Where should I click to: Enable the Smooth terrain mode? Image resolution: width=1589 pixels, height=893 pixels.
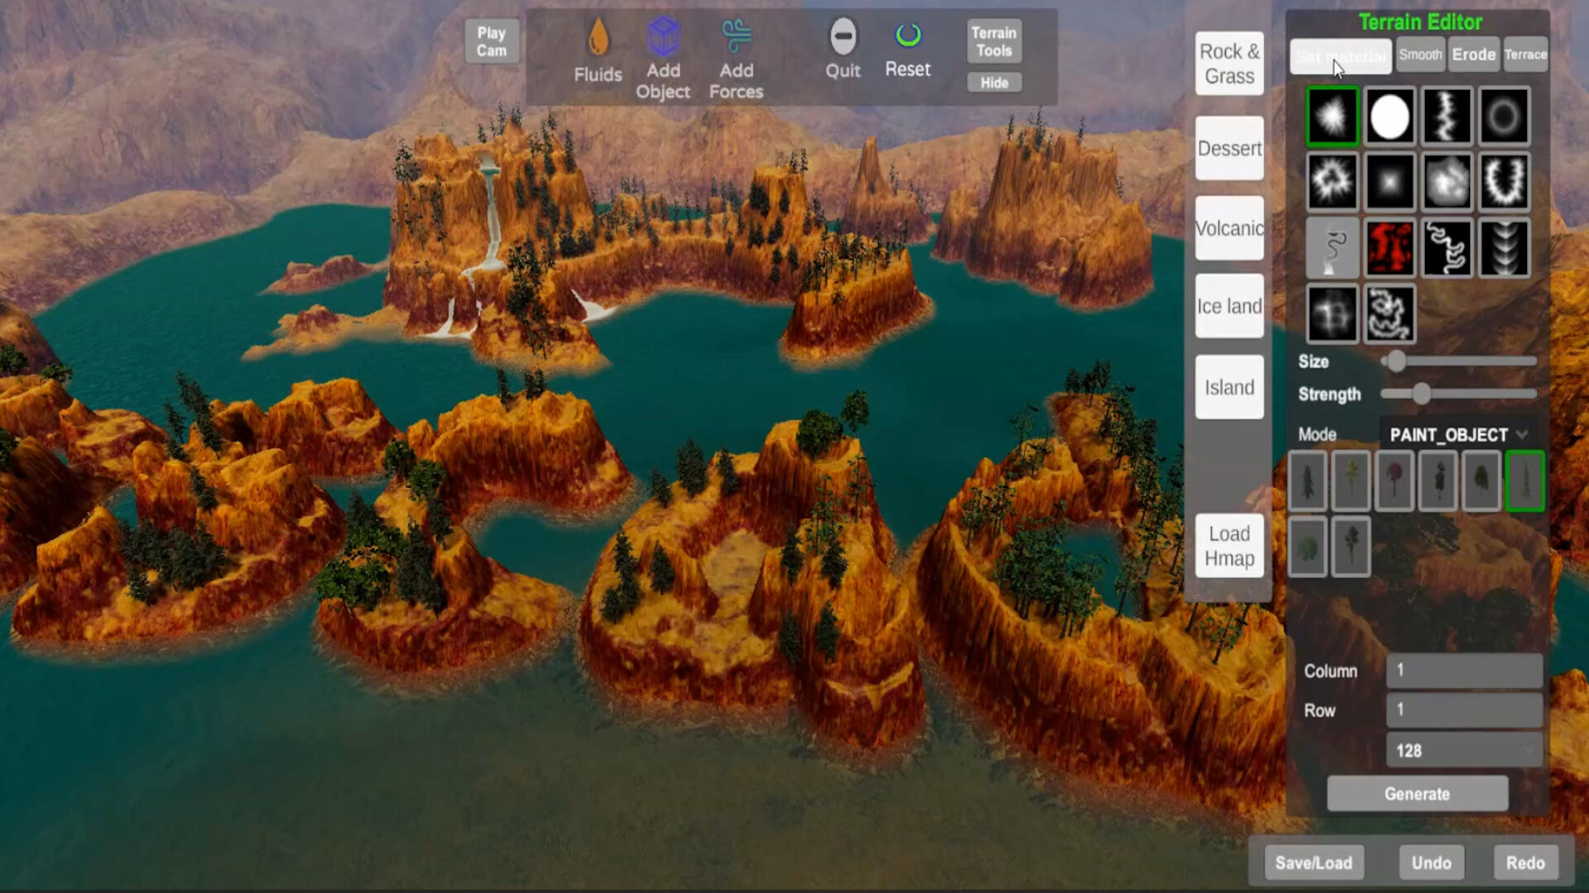tap(1420, 55)
